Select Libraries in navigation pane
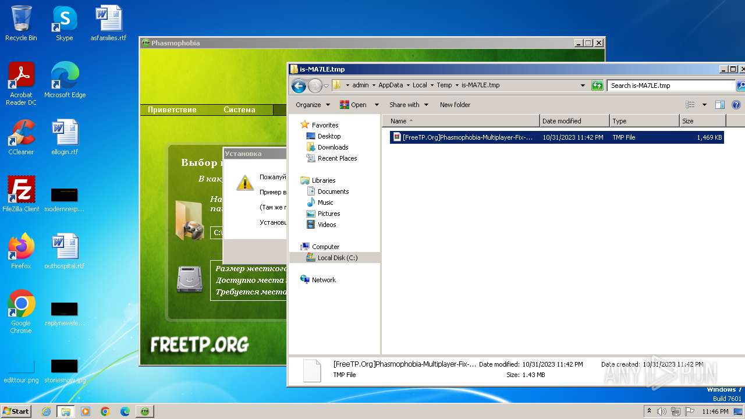The image size is (745, 419). (x=323, y=180)
